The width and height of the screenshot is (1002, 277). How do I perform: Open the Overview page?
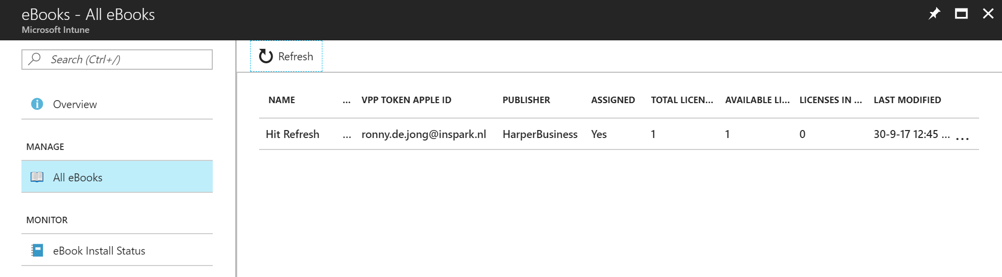(x=75, y=104)
